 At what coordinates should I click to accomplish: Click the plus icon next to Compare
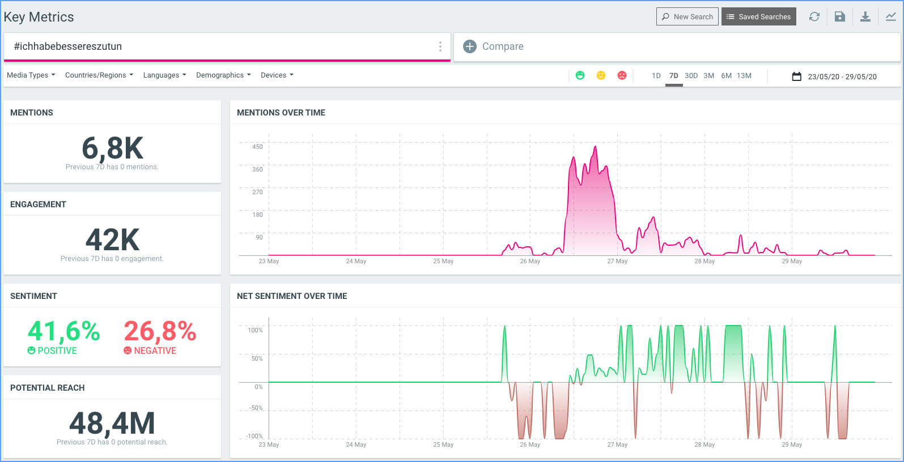click(470, 46)
